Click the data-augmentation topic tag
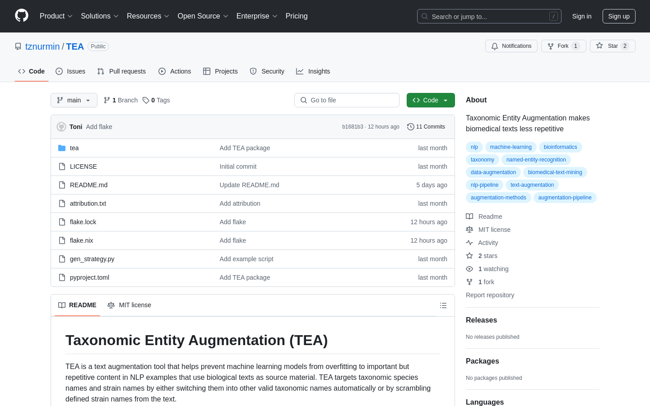Image resolution: width=650 pixels, height=406 pixels. pyautogui.click(x=493, y=172)
